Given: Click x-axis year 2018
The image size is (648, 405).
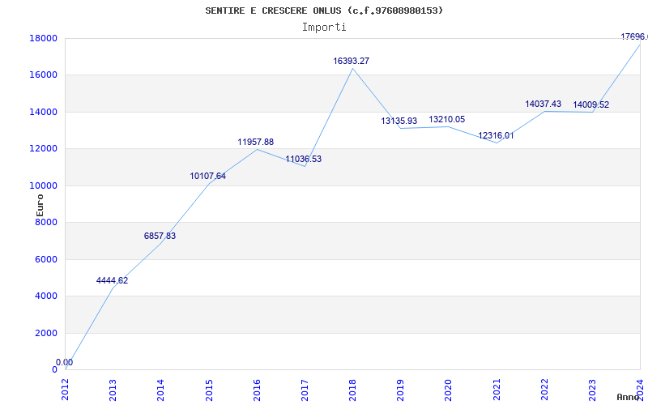Looking at the screenshot, I should click(352, 390).
